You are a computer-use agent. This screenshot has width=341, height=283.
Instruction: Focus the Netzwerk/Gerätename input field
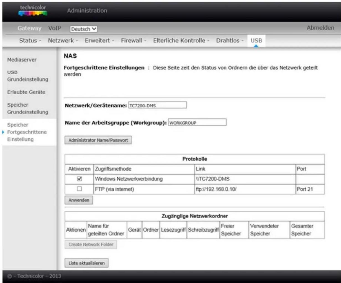point(157,105)
